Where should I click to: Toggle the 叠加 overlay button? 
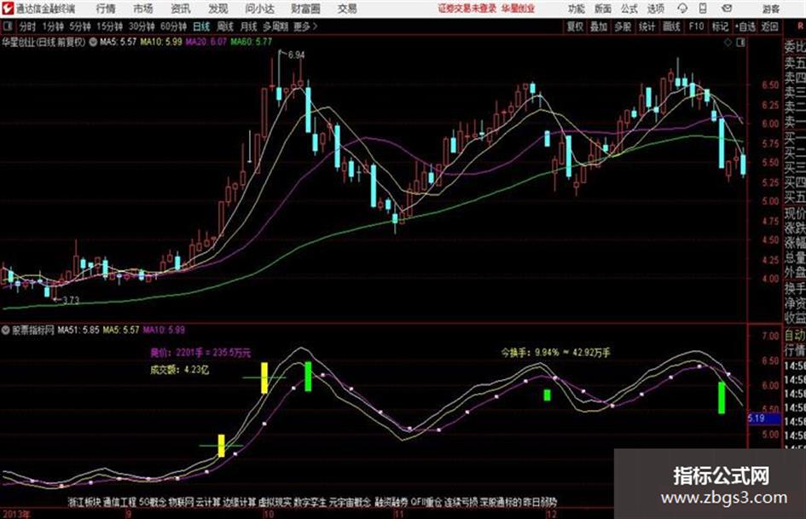click(x=599, y=26)
